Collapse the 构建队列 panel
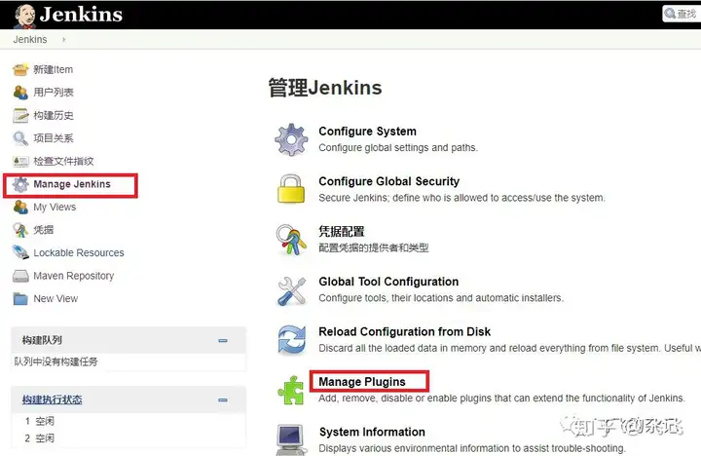 click(x=223, y=341)
